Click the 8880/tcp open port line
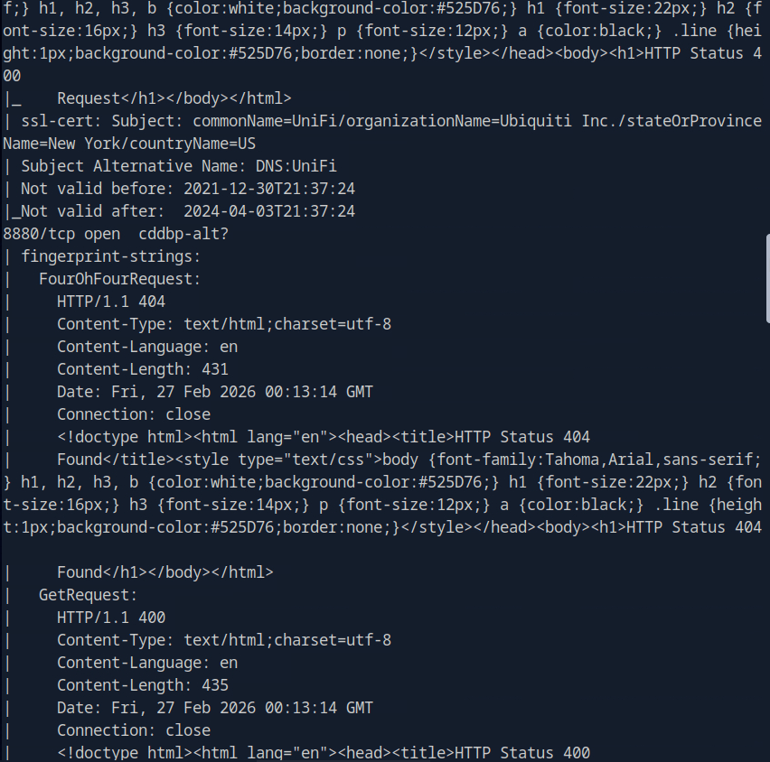770x762 pixels. (x=116, y=234)
